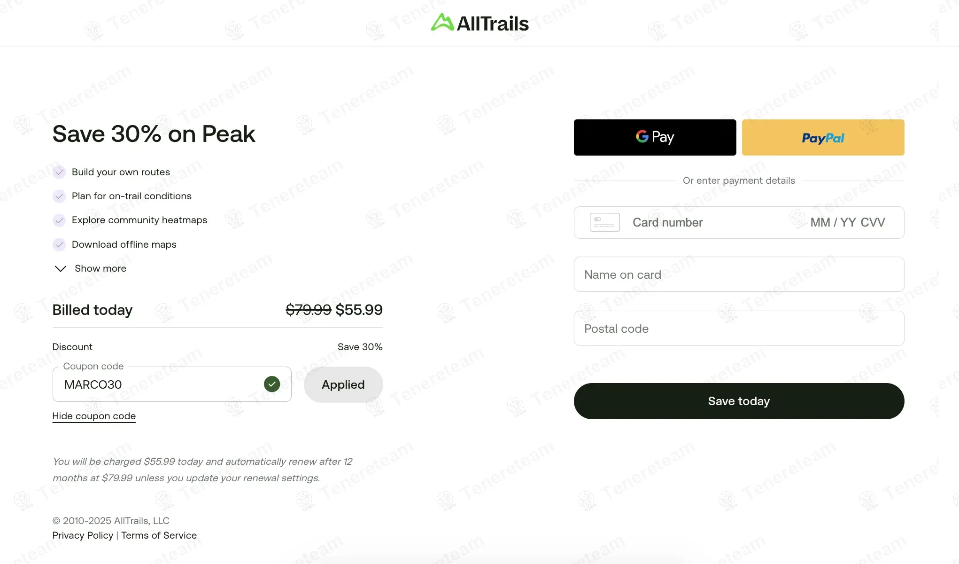Viewport: 959px width, 564px height.
Task: Open the Privacy Policy link
Action: [83, 535]
